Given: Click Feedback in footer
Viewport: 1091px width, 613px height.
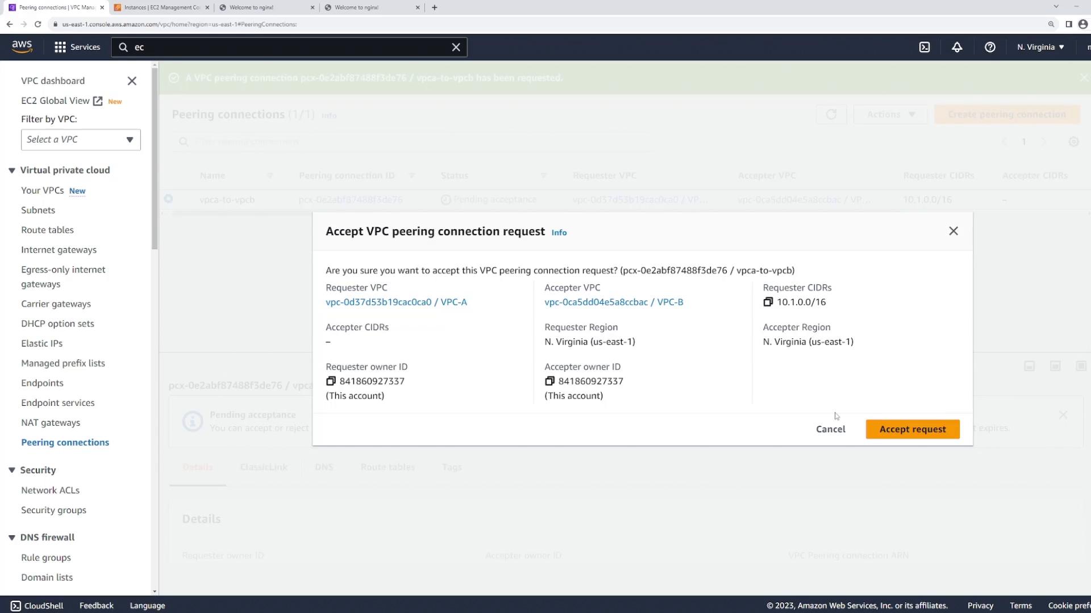Looking at the screenshot, I should [x=96, y=606].
